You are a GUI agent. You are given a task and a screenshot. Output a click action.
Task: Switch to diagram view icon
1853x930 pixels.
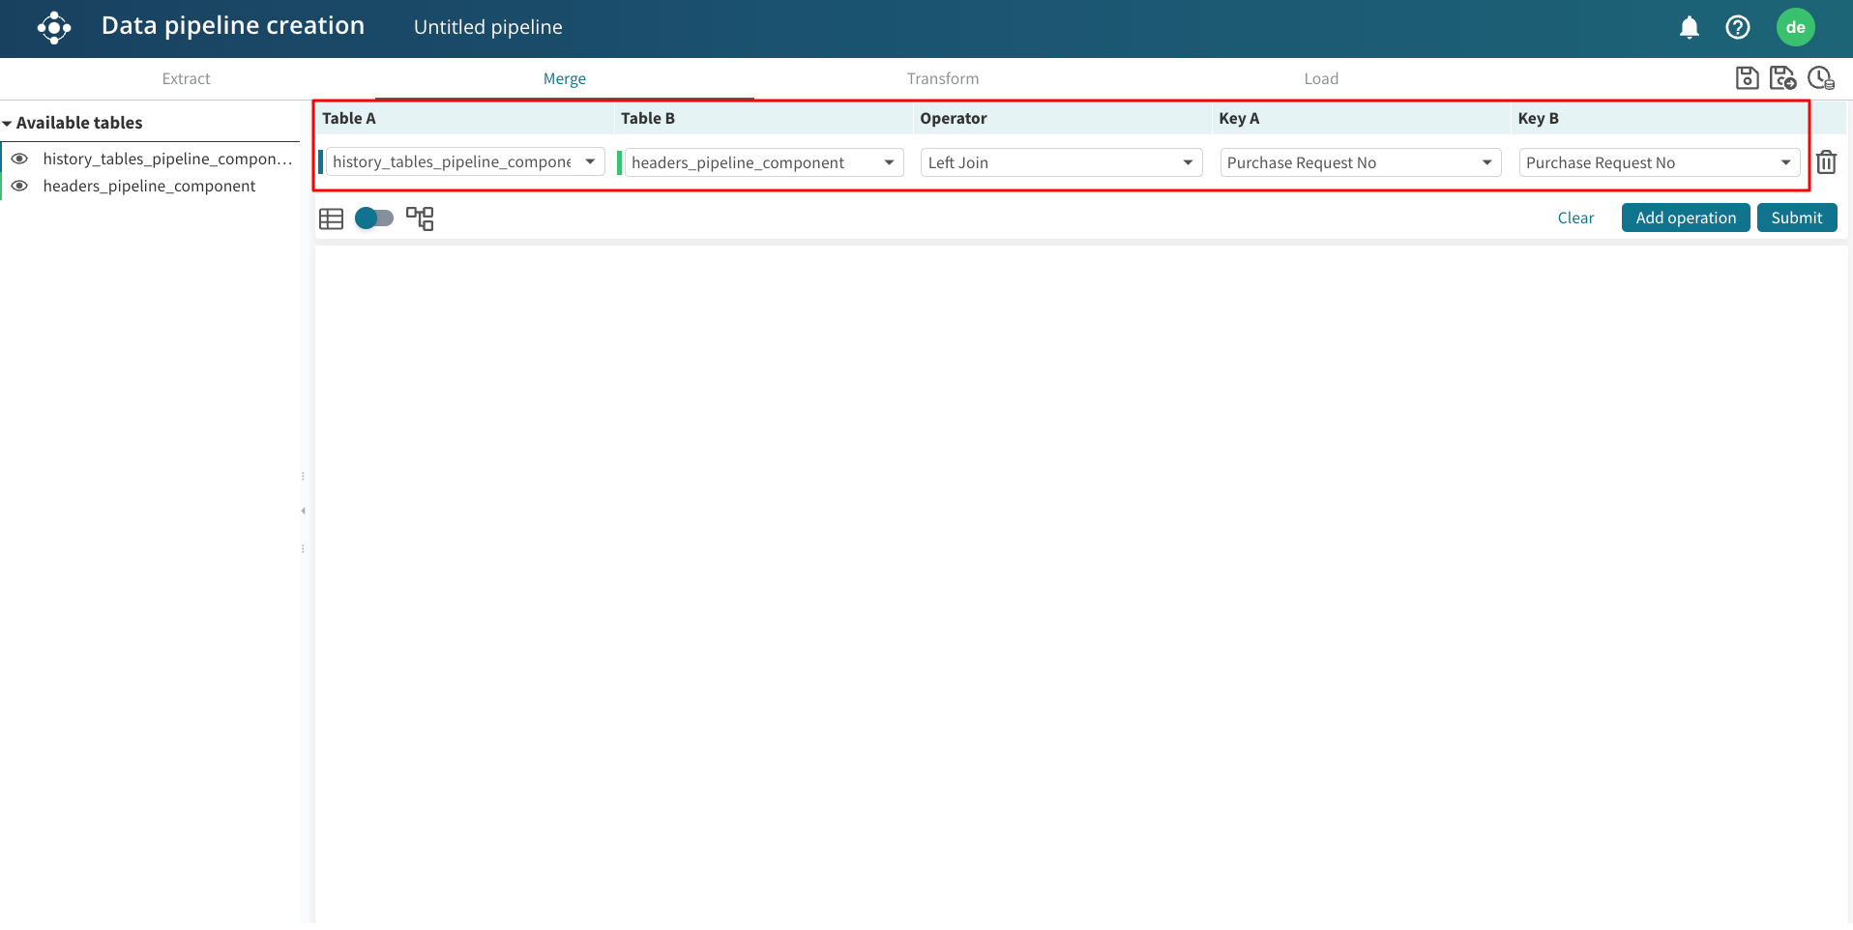(420, 218)
